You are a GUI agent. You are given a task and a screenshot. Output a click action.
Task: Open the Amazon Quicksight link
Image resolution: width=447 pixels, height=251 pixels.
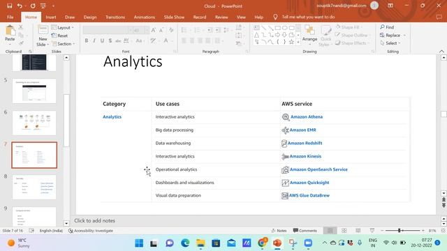309,183
